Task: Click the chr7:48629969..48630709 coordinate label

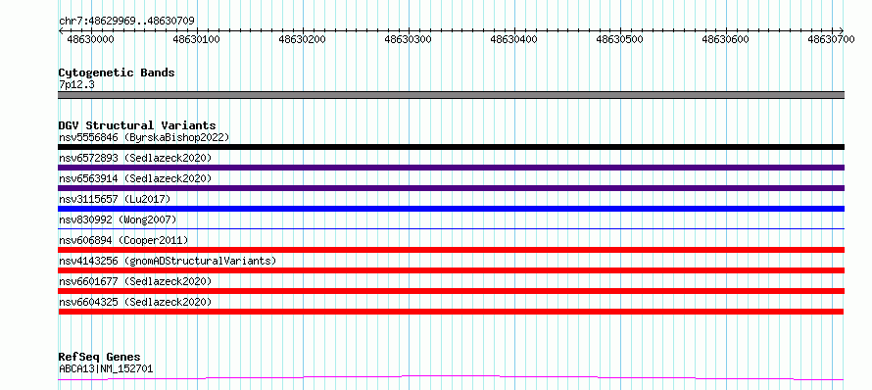Action: [126, 22]
